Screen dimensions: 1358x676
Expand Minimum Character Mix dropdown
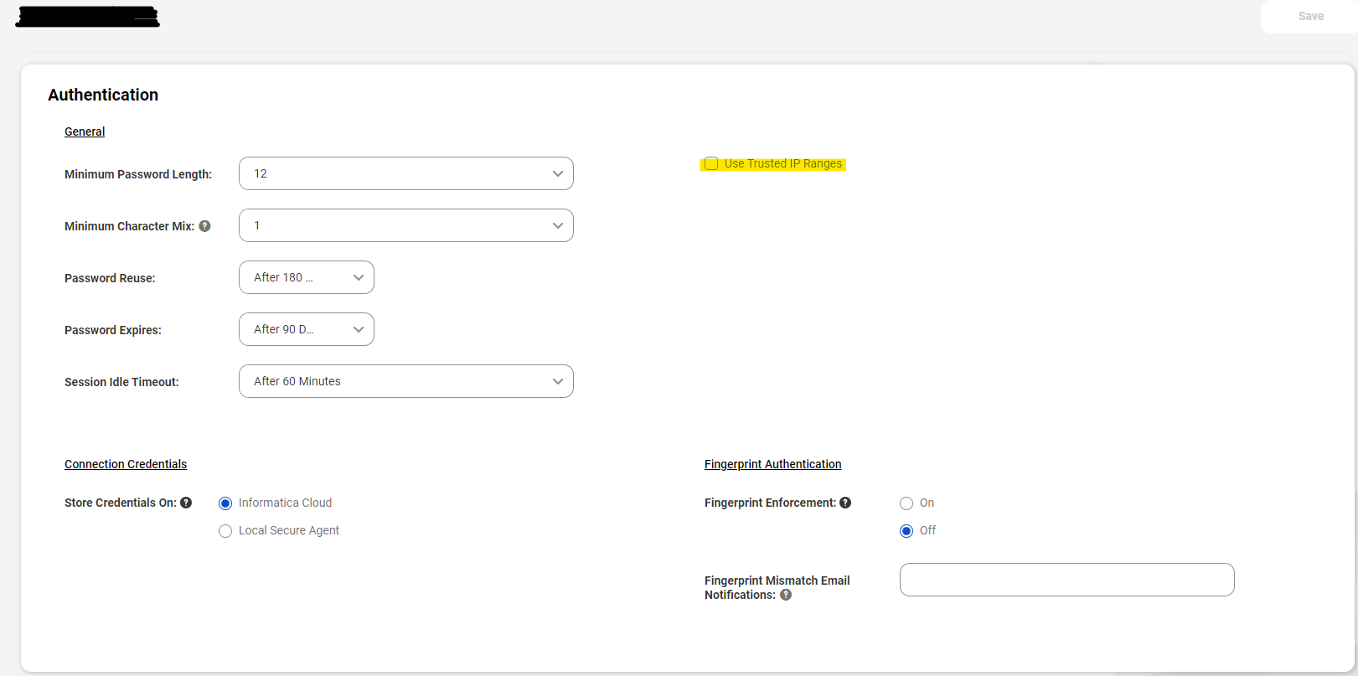406,225
